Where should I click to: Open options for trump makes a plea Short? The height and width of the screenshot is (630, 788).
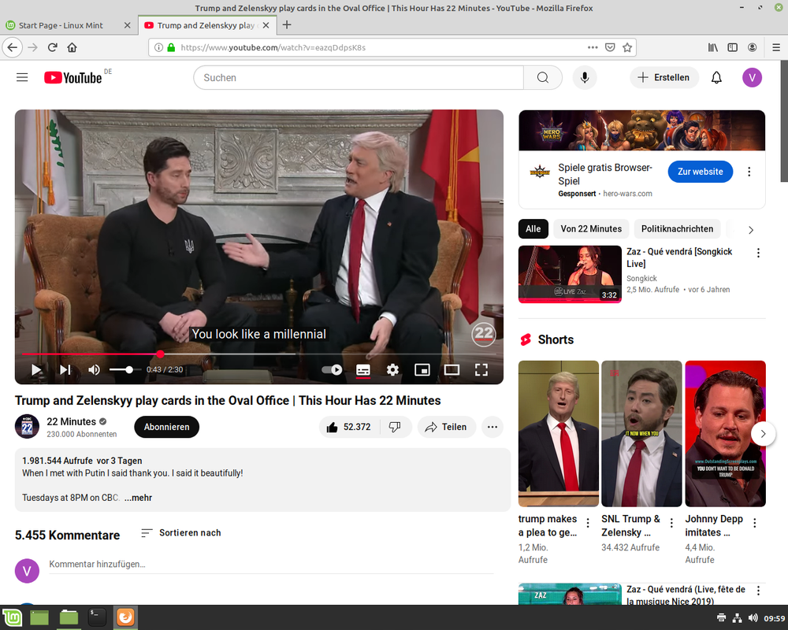[588, 523]
